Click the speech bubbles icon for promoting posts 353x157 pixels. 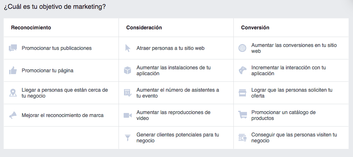(13, 48)
